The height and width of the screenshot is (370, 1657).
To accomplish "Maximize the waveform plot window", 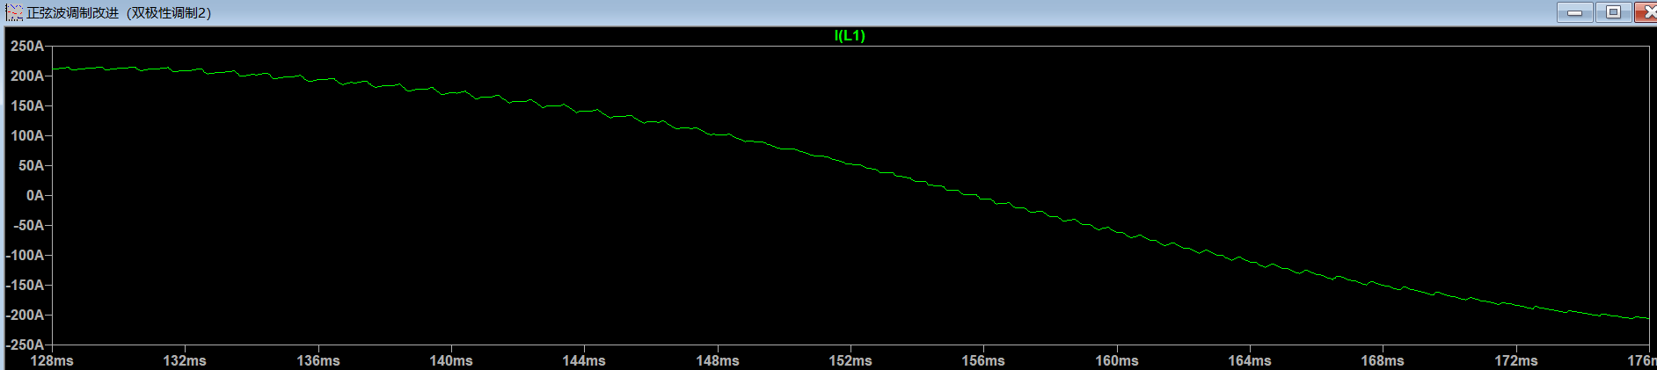I will pyautogui.click(x=1613, y=12).
